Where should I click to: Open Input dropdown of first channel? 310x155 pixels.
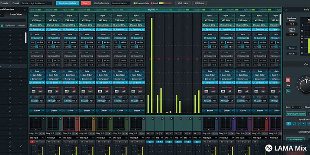[37, 15]
